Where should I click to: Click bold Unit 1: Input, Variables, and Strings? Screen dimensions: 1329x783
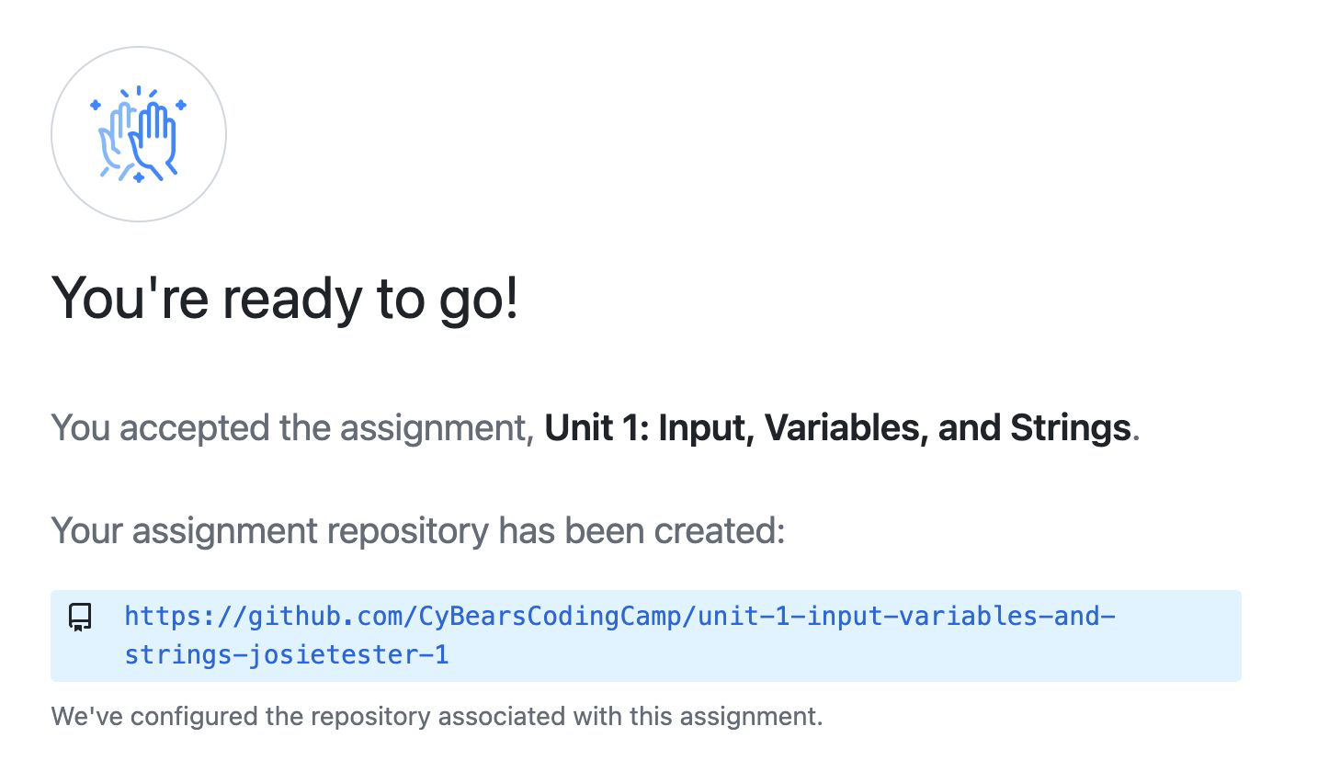click(x=836, y=428)
